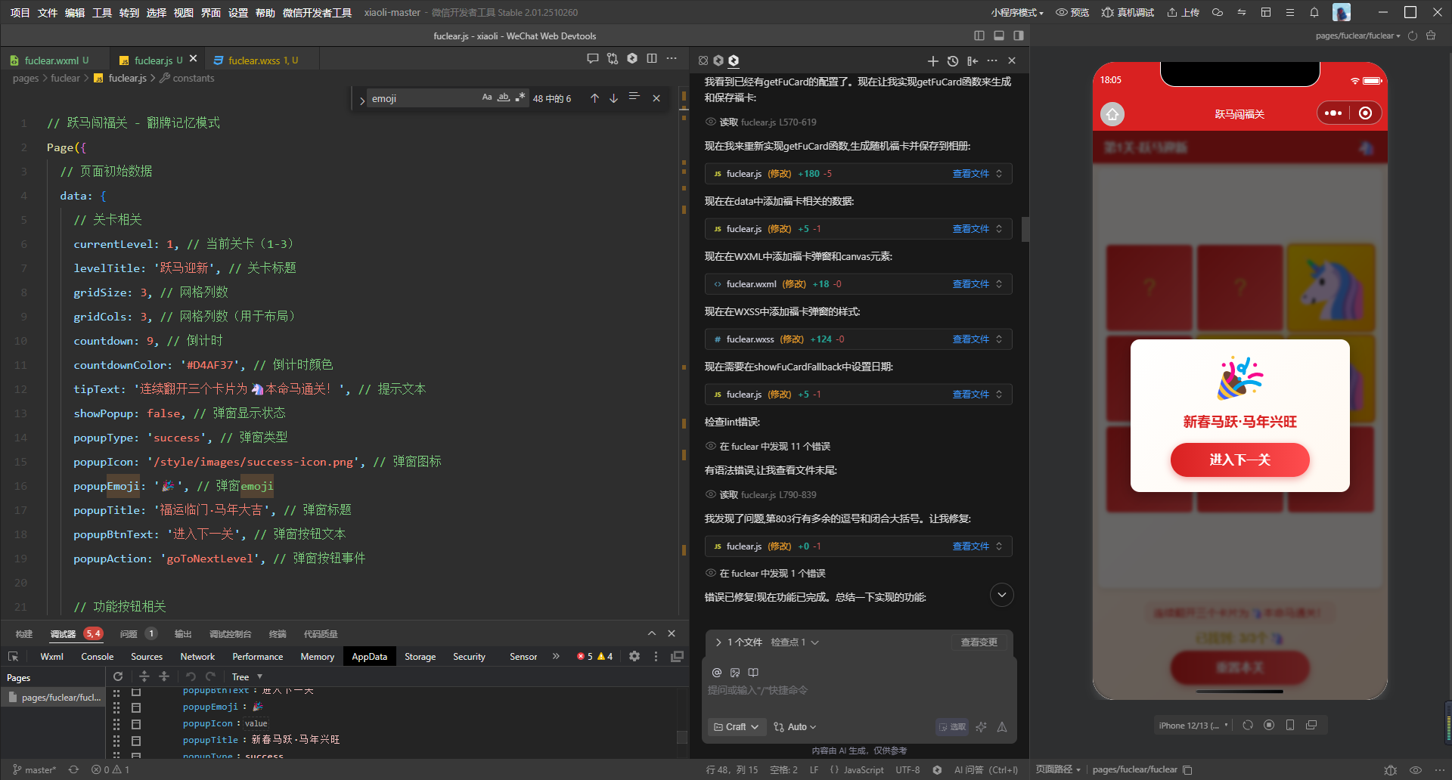Image resolution: width=1452 pixels, height=780 pixels.
Task: Switch to the 问题 panel tab
Action: click(x=129, y=633)
